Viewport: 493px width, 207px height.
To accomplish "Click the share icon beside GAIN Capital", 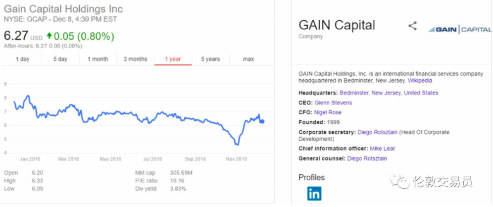I will pos(412,26).
